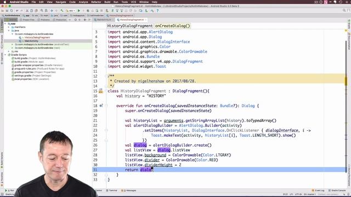Click the Apple menu icon
Image resolution: width=351 pixels, height=197 pixels.
tap(4, 2)
